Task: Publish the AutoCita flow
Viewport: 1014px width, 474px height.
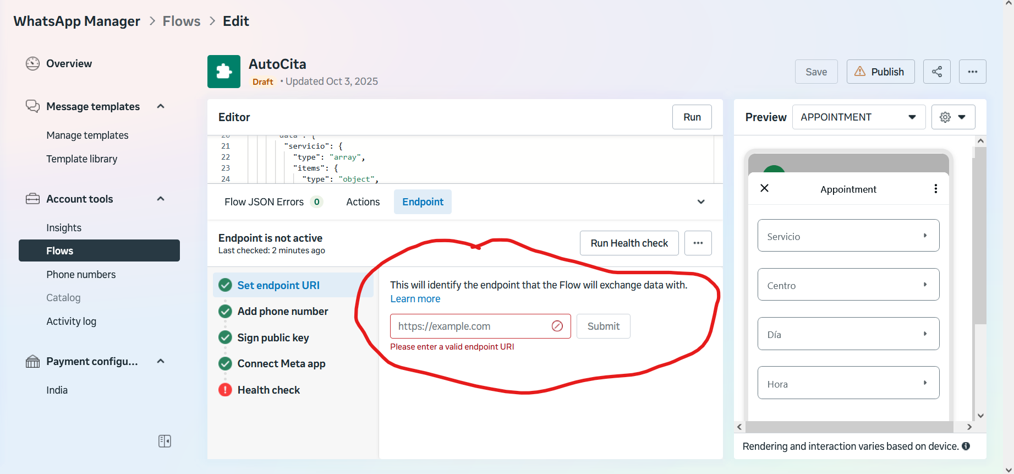Action: 880,72
